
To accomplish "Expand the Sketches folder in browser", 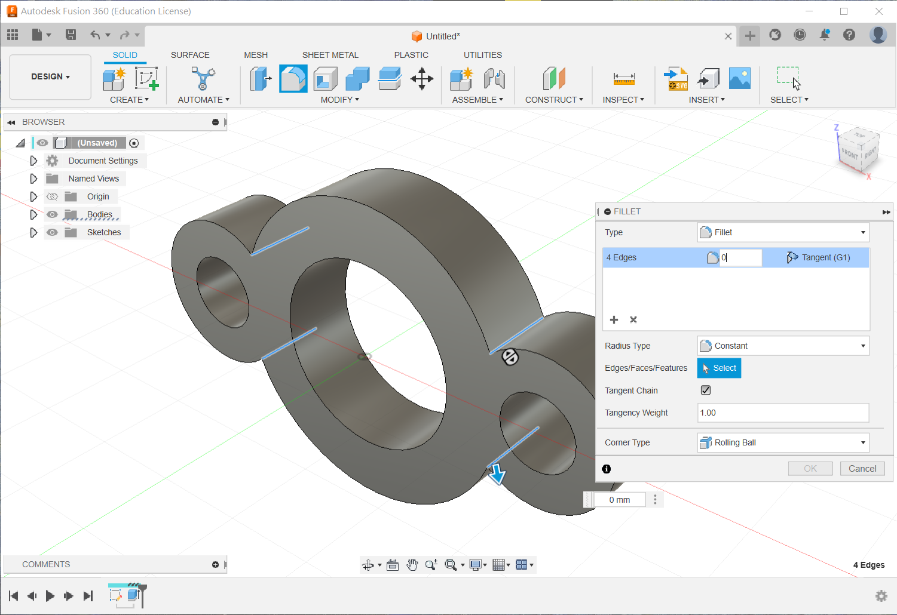I will pyautogui.click(x=33, y=232).
